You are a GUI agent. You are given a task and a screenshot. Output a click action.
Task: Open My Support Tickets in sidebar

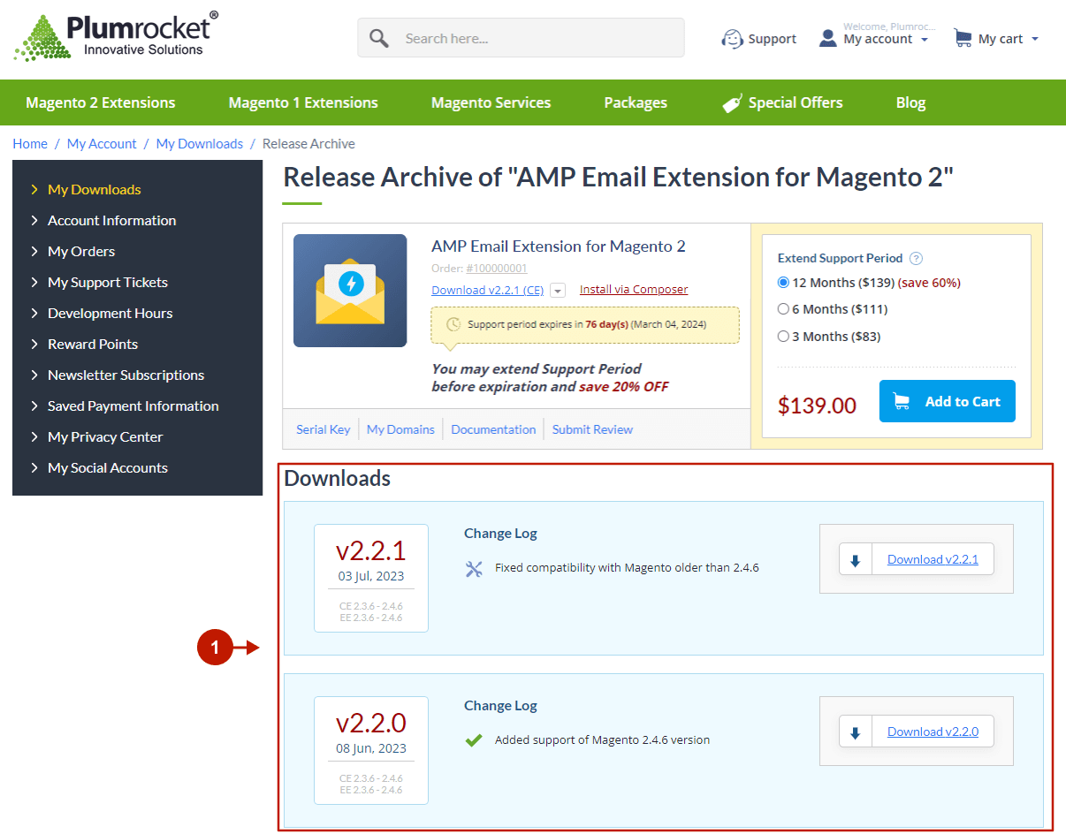(x=108, y=282)
